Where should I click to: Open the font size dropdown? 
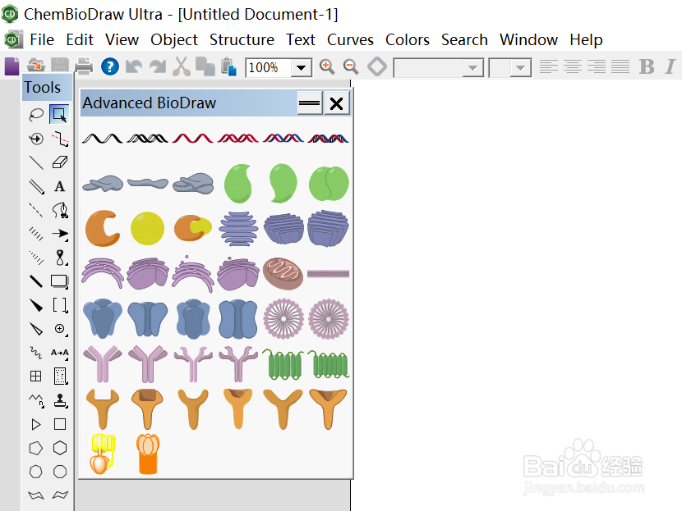point(521,68)
